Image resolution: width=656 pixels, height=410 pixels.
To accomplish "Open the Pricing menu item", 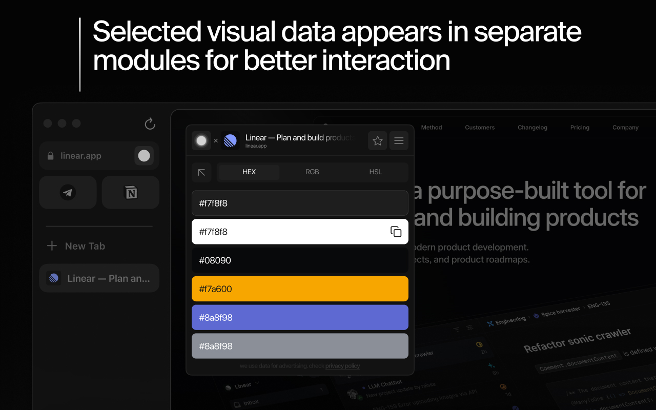I will click(x=580, y=127).
